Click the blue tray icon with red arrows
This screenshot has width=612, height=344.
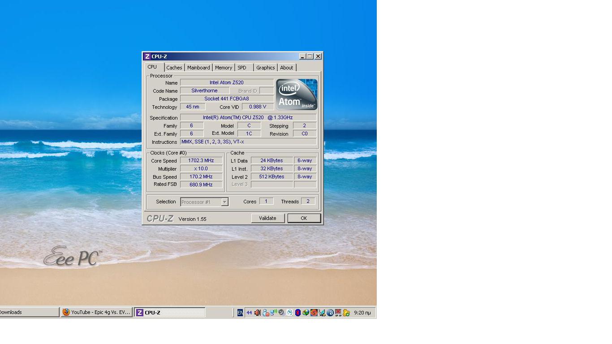pos(297,313)
